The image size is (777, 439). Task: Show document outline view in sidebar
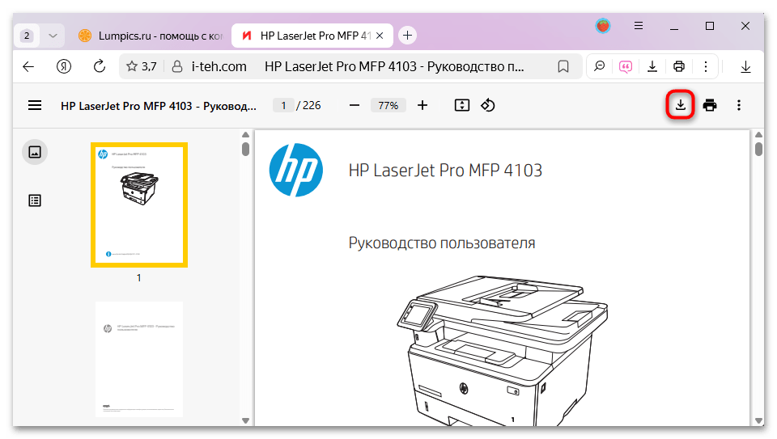click(35, 201)
